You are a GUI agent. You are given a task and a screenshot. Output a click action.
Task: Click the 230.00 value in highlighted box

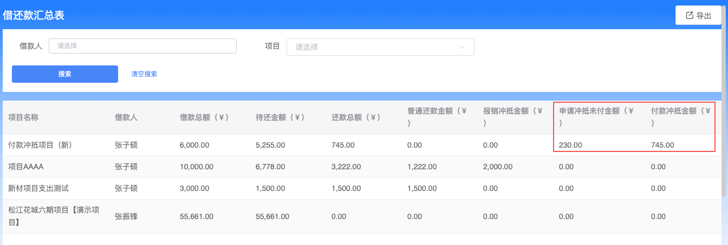point(570,145)
